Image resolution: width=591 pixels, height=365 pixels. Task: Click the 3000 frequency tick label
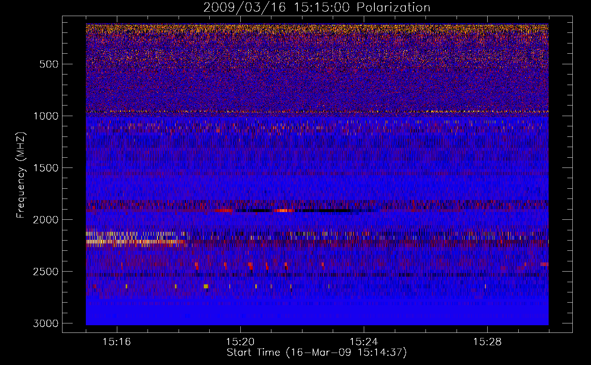pos(46,323)
